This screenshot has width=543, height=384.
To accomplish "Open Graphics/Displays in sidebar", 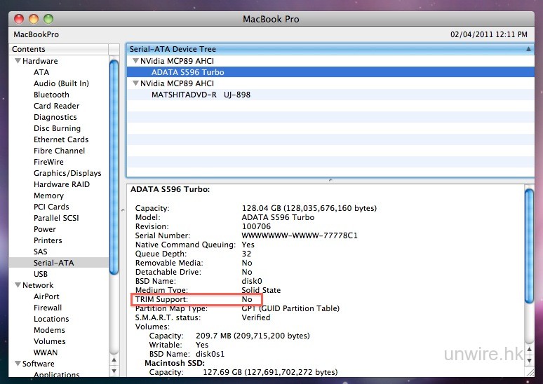I will coord(67,173).
